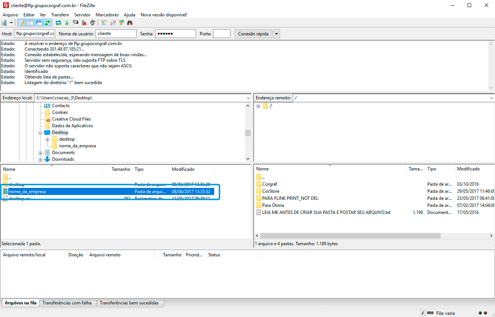Collapse the Desktop tree node

41,132
